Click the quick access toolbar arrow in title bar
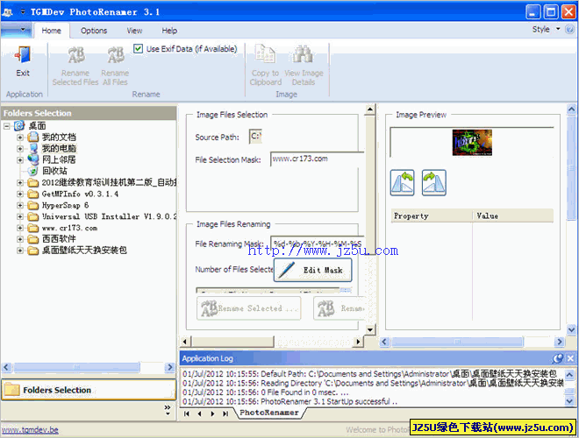The height and width of the screenshot is (438, 579). pyautogui.click(x=23, y=11)
